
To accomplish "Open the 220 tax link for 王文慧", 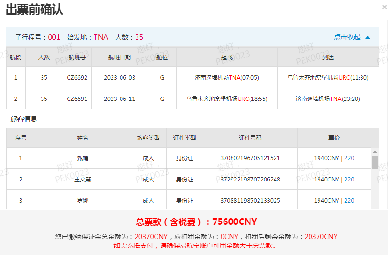I will coord(349,180).
